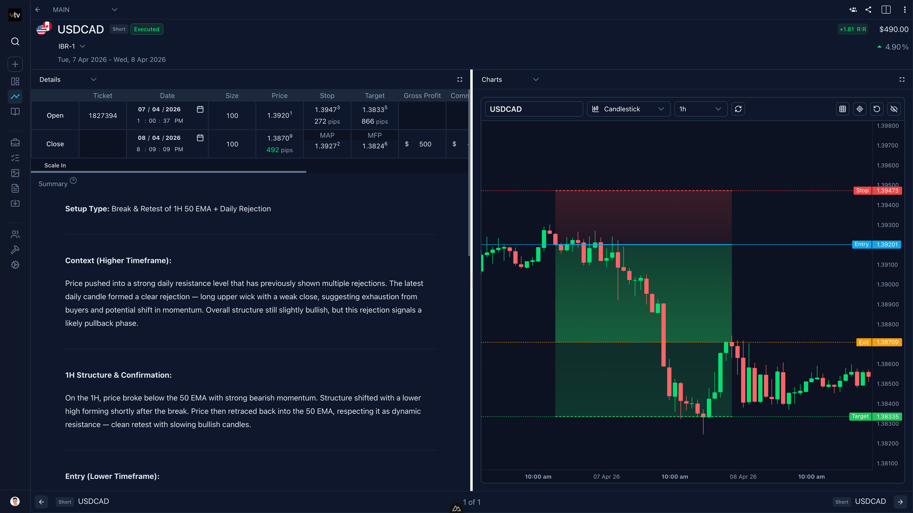Click the chart refresh icon
Screen dimensions: 913x513
pos(739,108)
